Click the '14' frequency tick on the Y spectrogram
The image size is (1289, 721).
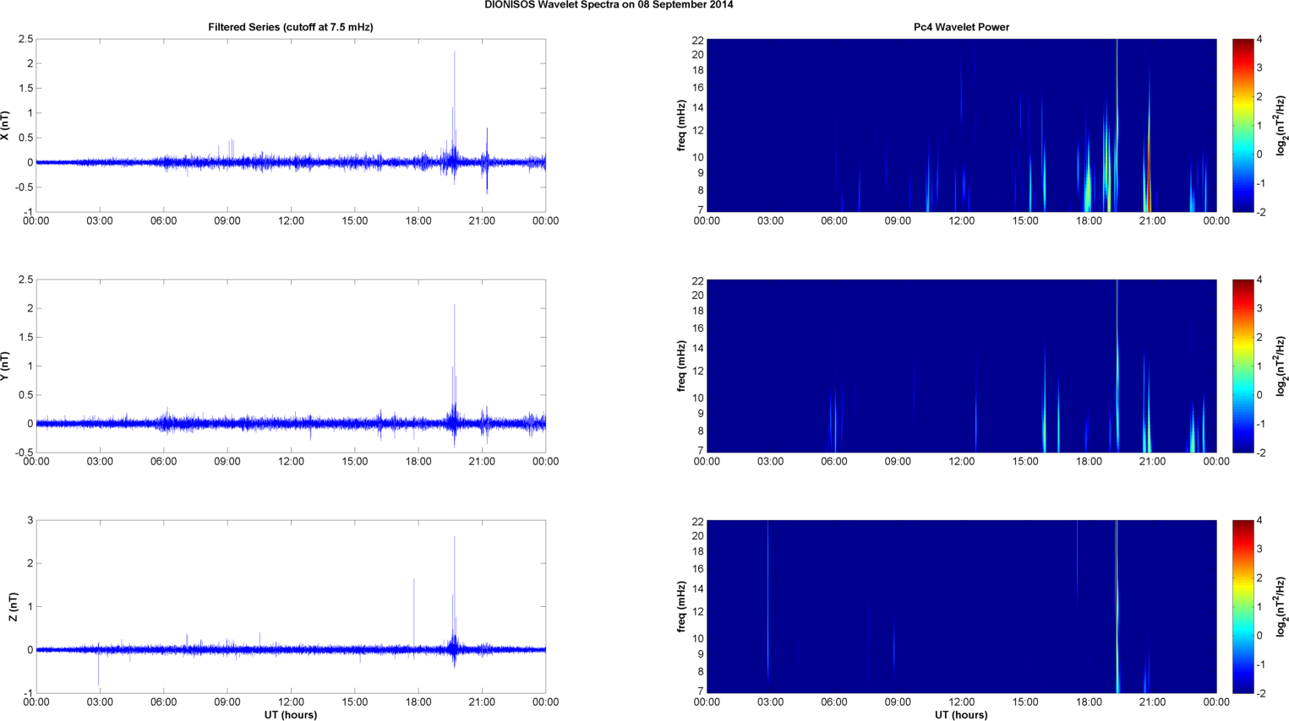pos(697,348)
